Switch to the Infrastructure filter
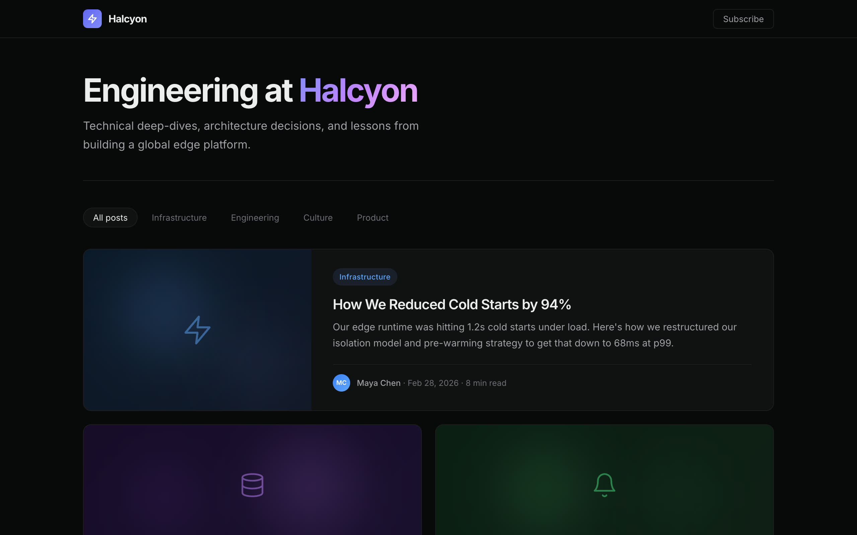 179,217
